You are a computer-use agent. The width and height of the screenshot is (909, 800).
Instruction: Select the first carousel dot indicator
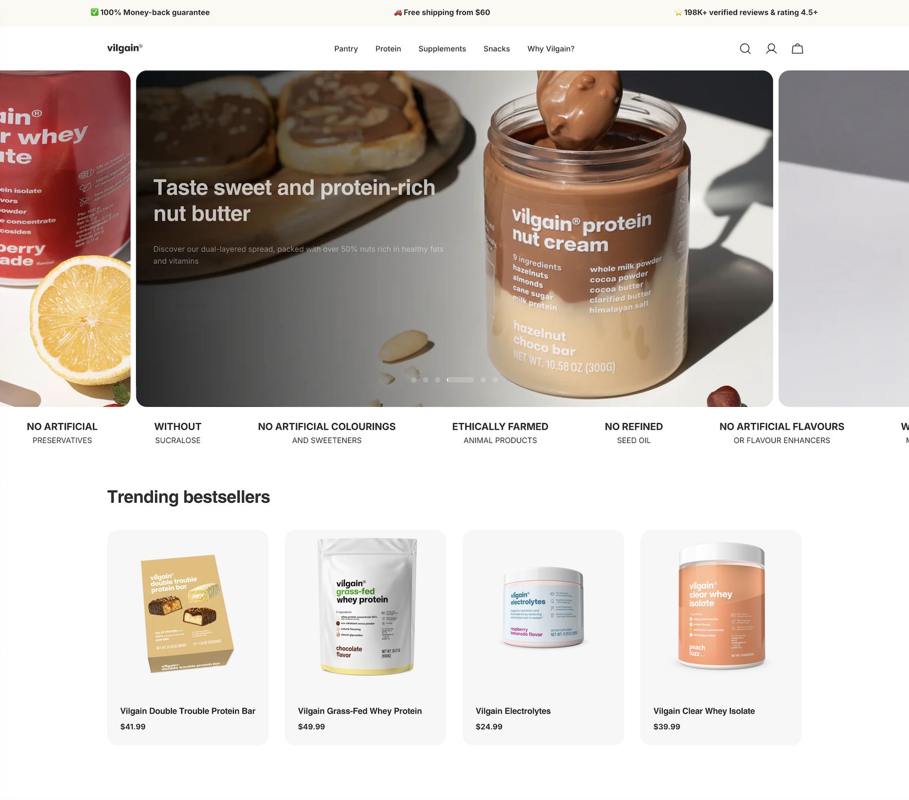(x=413, y=380)
